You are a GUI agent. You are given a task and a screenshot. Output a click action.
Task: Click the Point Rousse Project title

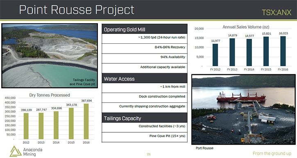tap(77, 10)
